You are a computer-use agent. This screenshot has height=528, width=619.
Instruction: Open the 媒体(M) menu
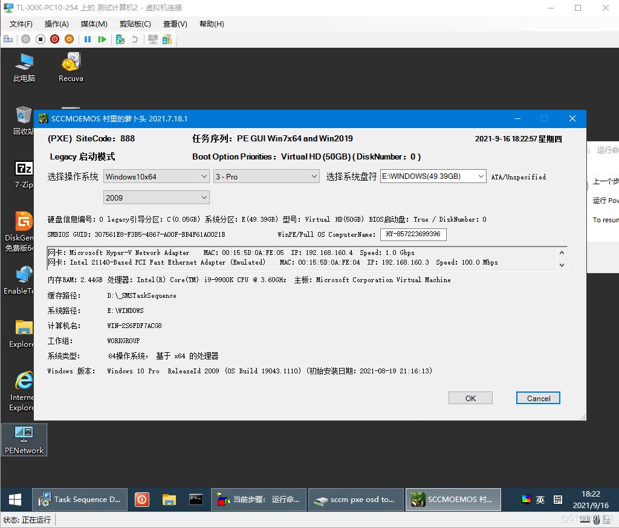tap(93, 24)
